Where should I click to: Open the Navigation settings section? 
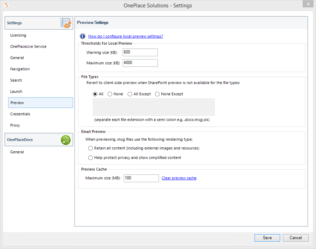click(x=20, y=69)
